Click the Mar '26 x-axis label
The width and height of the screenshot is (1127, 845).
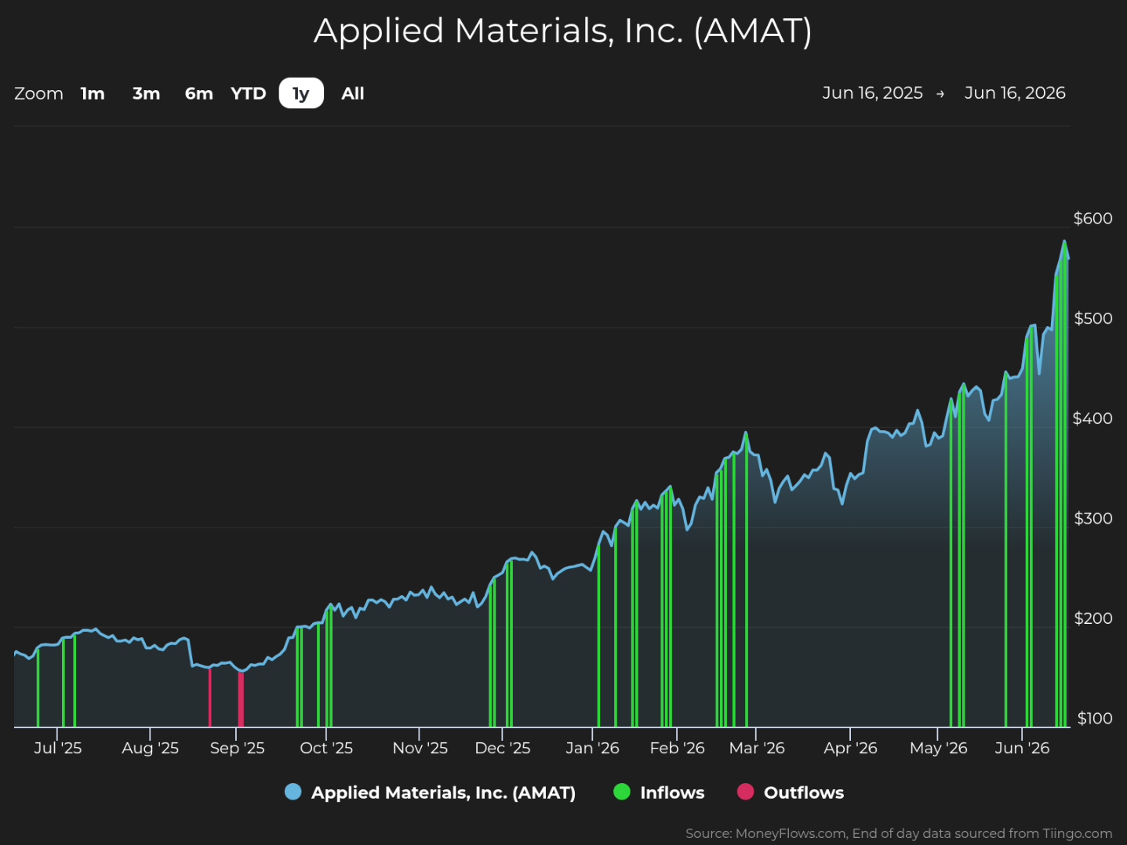(756, 748)
